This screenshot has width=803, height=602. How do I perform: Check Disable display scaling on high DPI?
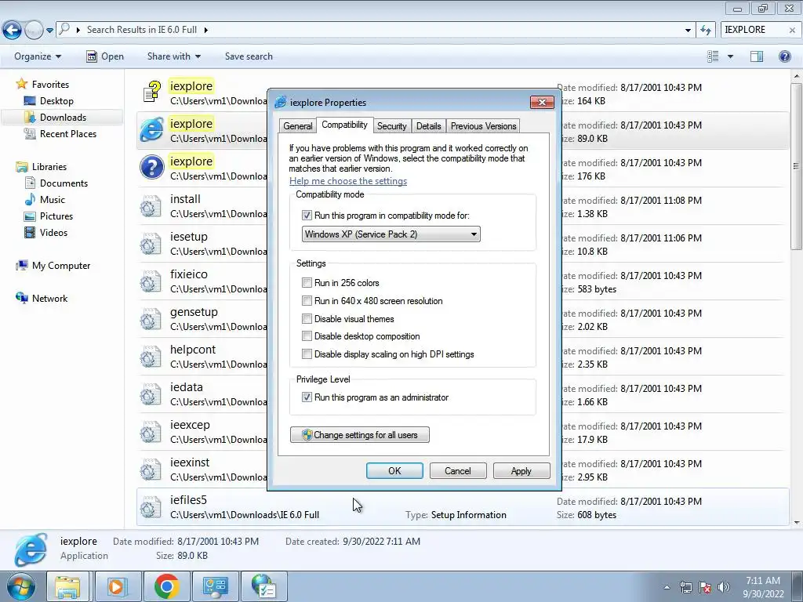(x=307, y=354)
